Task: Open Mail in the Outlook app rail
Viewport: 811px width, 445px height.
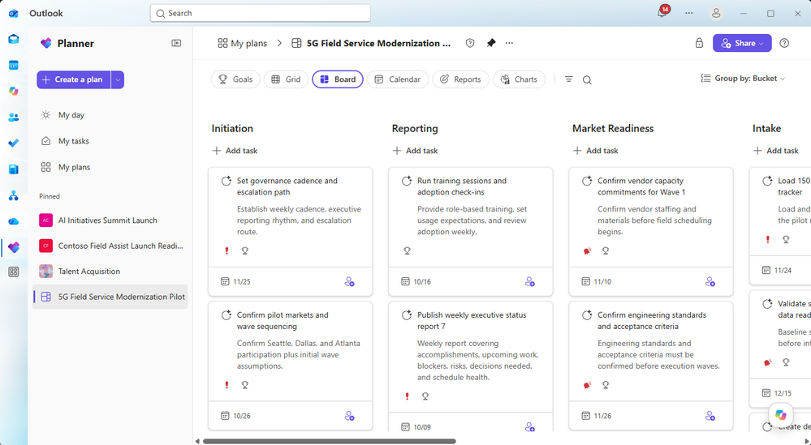Action: (14, 39)
